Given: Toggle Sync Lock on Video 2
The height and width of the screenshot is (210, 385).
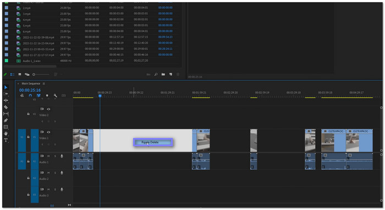Looking at the screenshot, I should pos(42,109).
